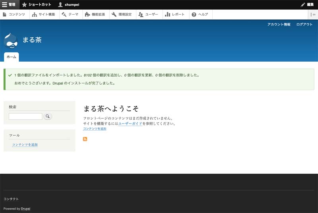
Task: Click the ツール block title
Action: point(14,135)
